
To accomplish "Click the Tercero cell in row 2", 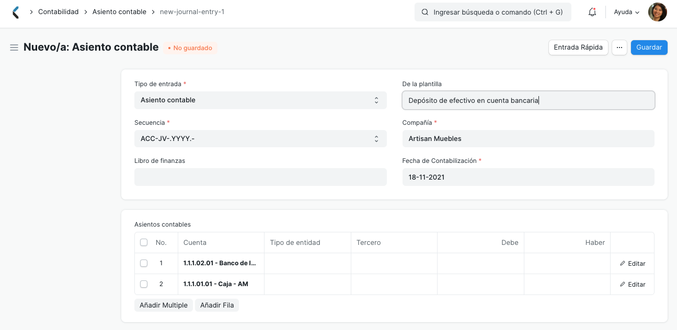I will click(394, 284).
